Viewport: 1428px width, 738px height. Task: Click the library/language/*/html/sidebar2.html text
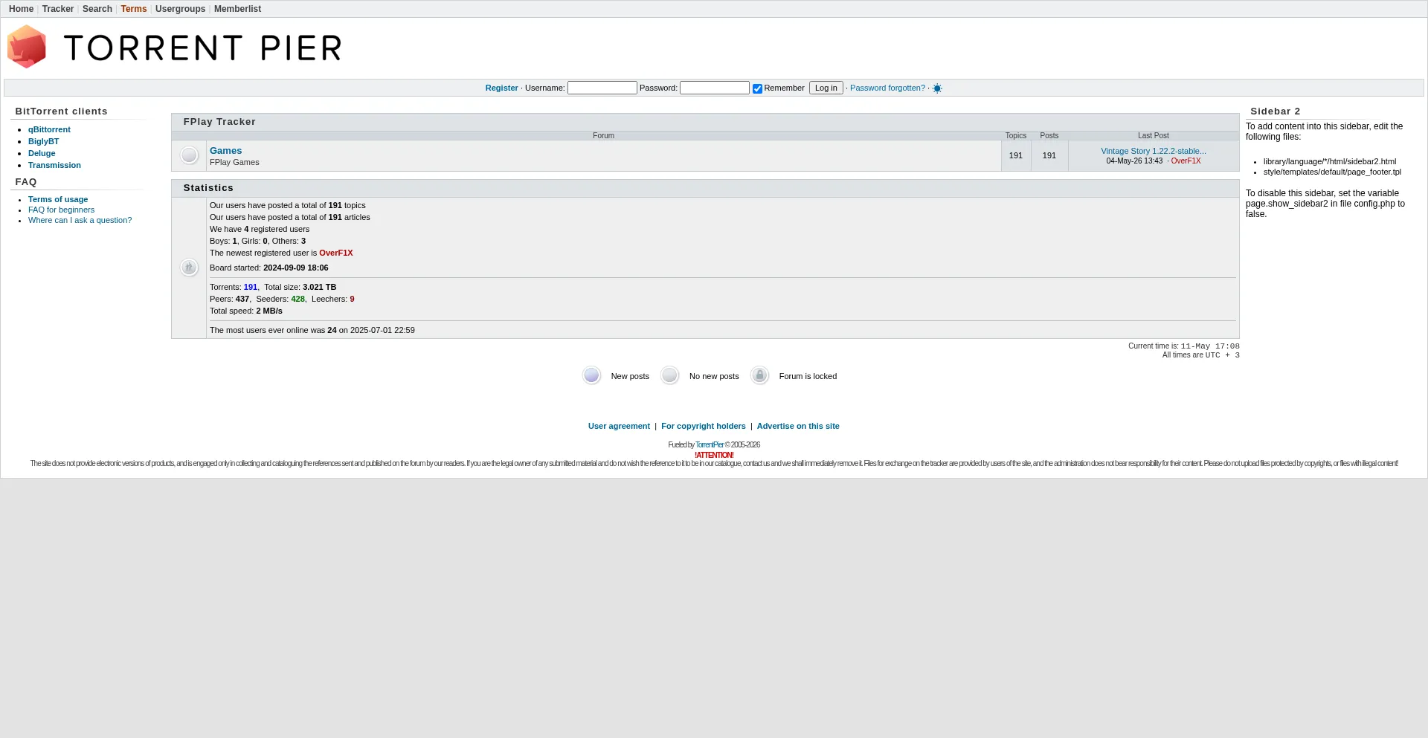pyautogui.click(x=1329, y=161)
